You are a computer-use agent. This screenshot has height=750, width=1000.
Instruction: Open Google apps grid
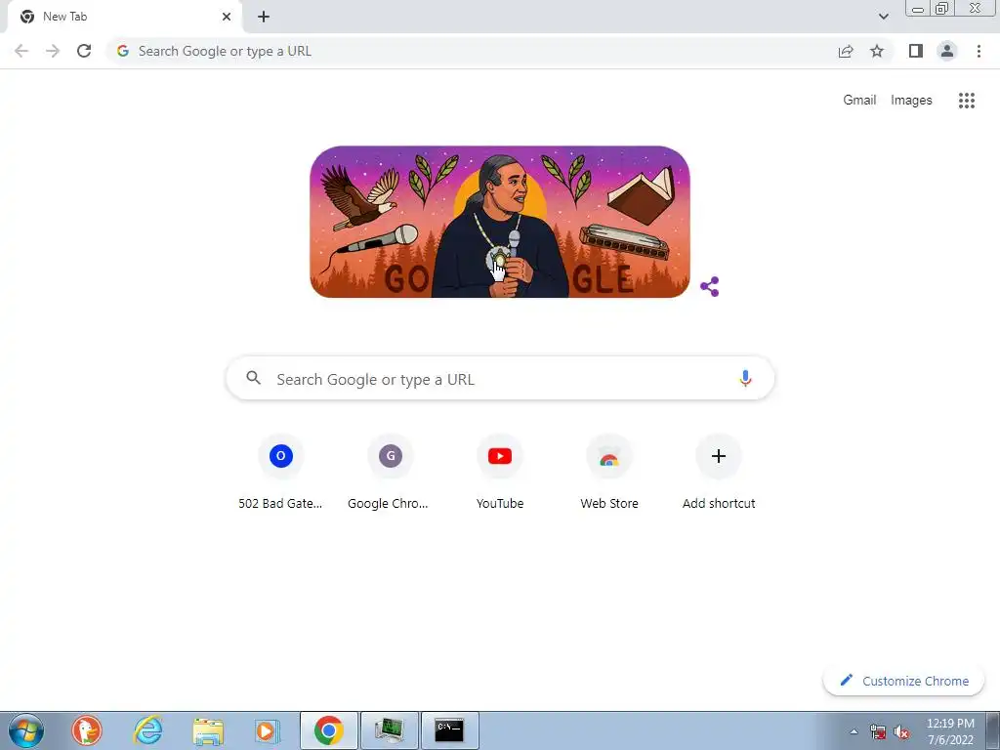[967, 101]
